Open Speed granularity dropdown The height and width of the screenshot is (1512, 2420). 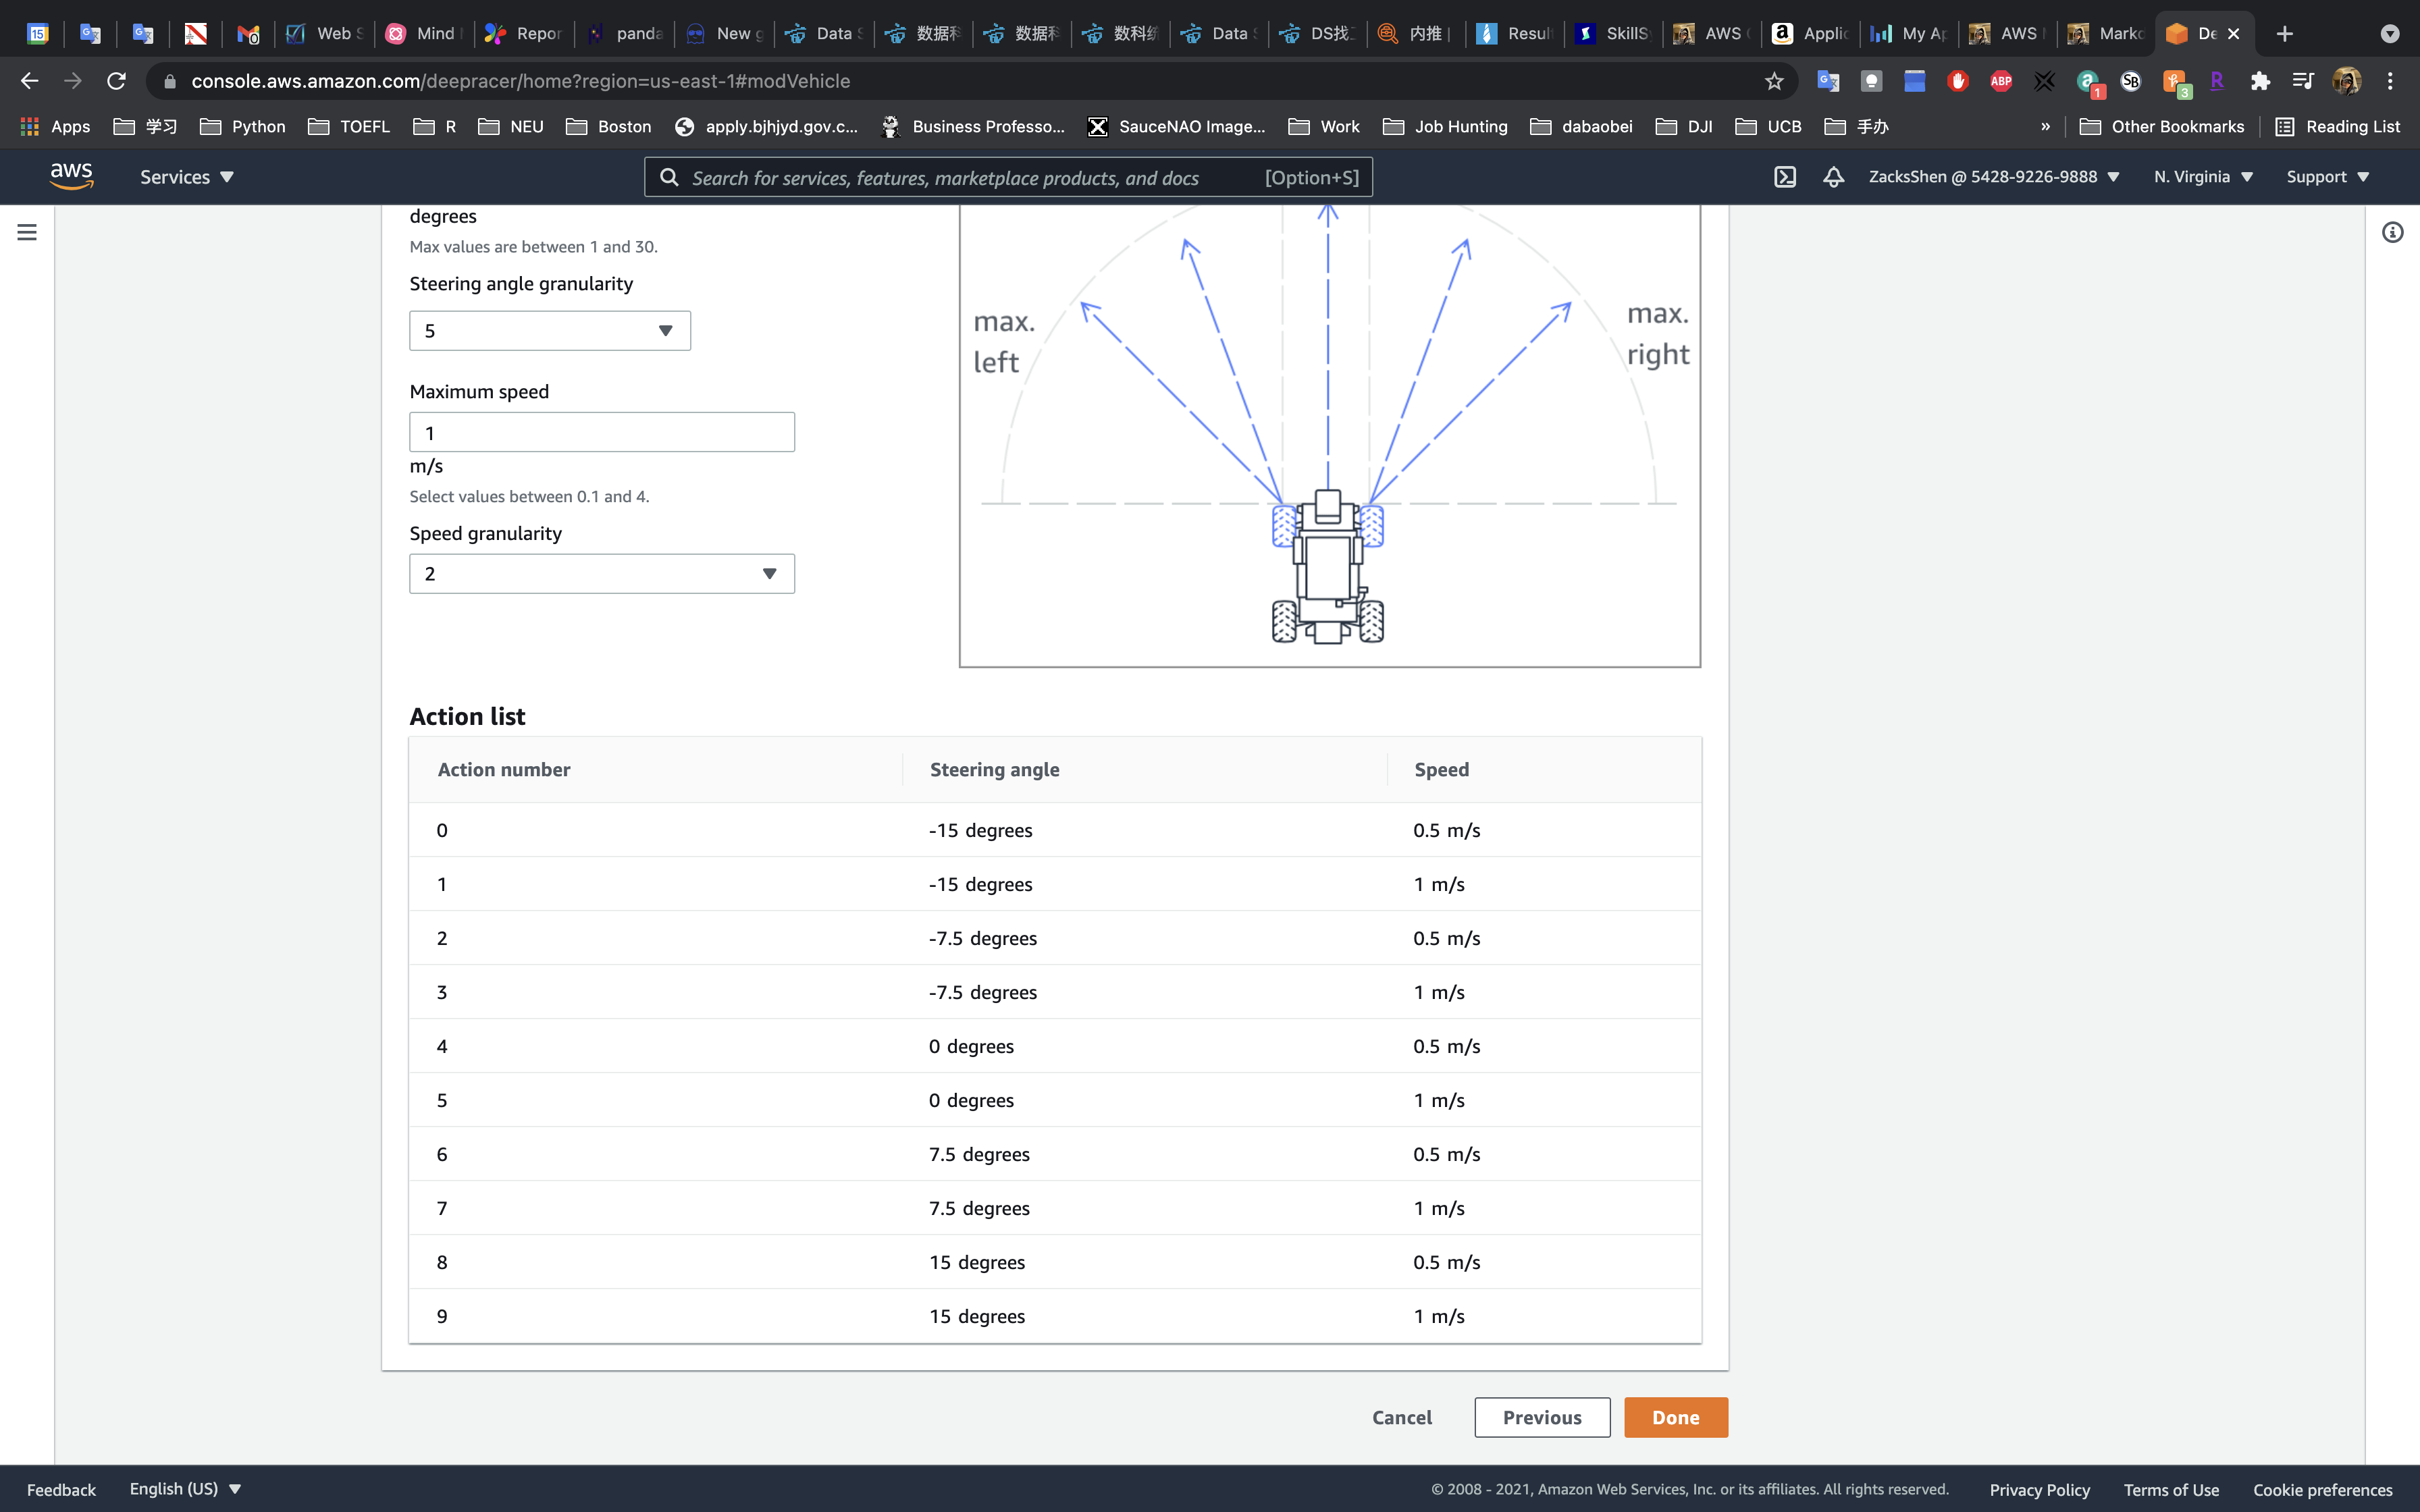tap(601, 574)
